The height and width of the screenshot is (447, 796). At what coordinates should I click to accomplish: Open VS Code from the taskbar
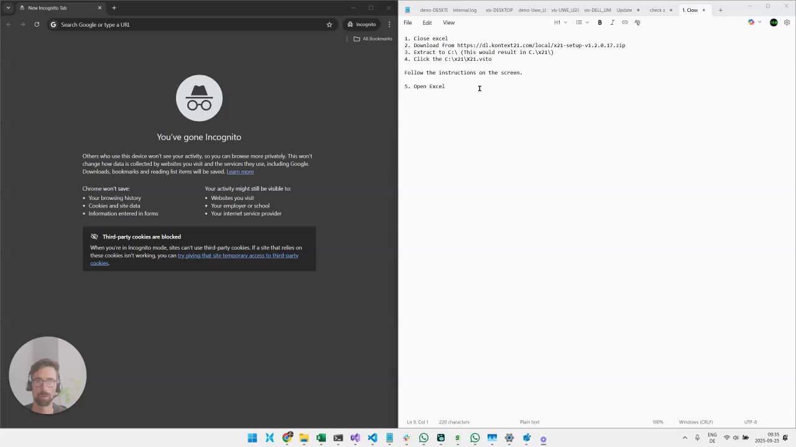point(373,438)
